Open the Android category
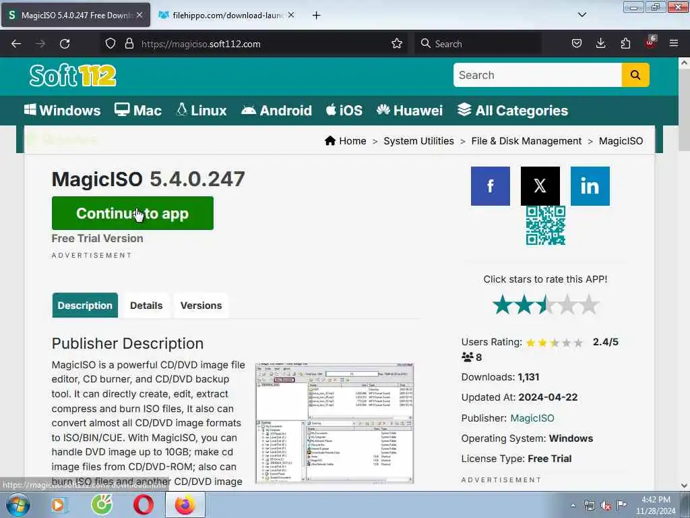This screenshot has width=690, height=518. coord(277,110)
